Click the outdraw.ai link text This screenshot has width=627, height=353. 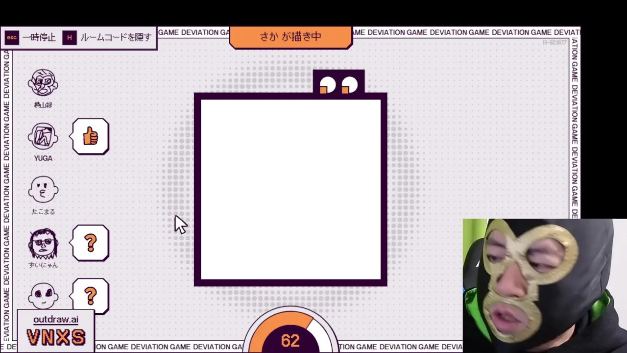click(x=56, y=320)
